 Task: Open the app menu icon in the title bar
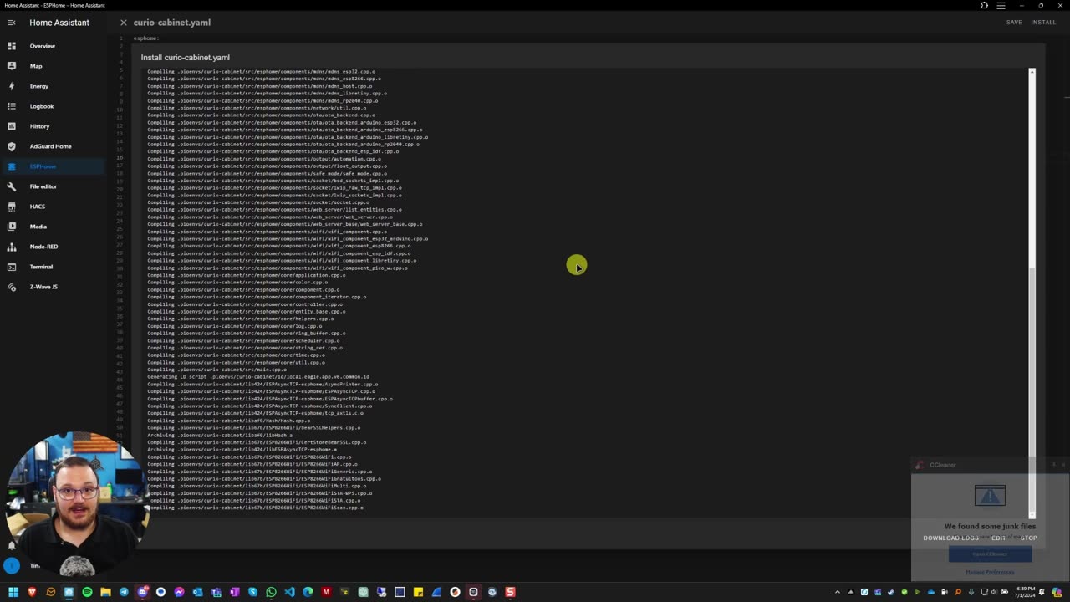[x=1001, y=5]
